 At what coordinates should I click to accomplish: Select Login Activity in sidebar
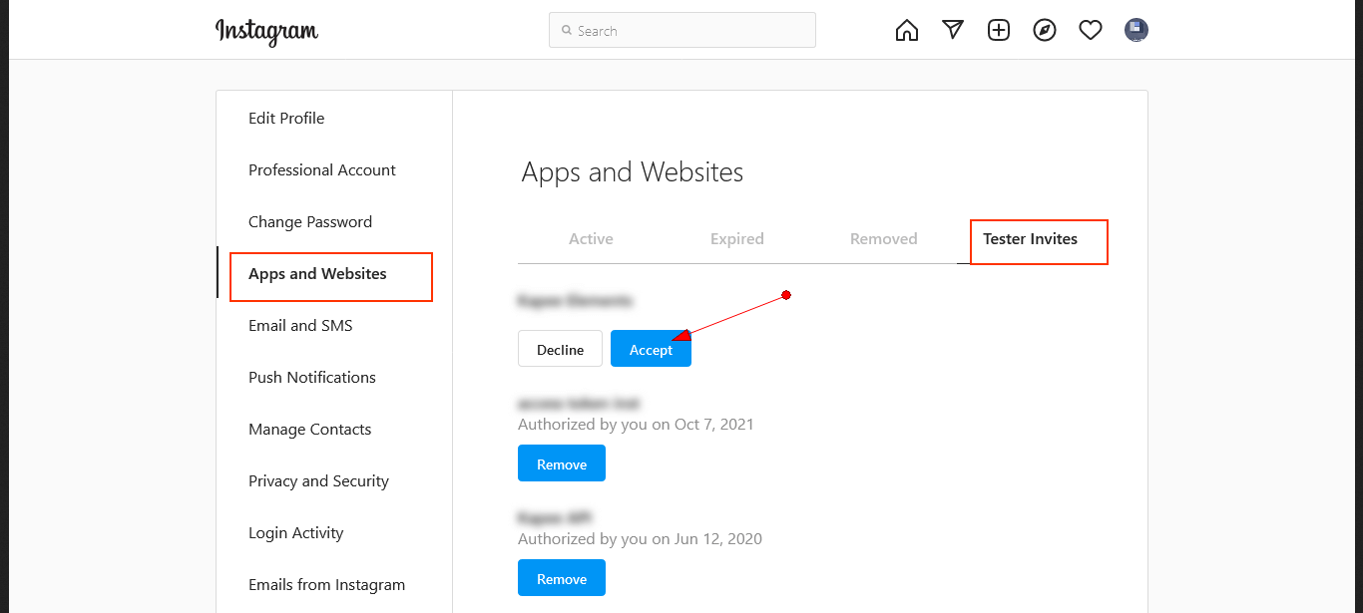295,533
